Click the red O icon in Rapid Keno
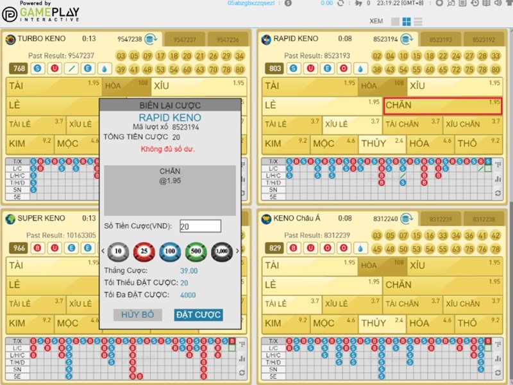 (x=344, y=69)
